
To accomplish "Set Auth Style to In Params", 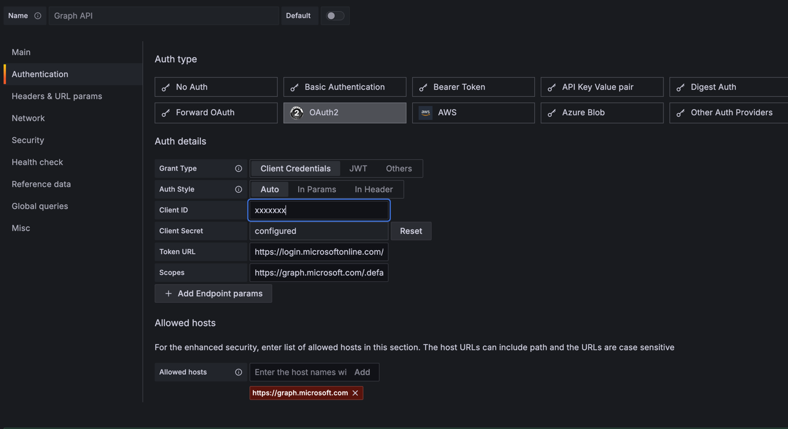I will click(317, 189).
